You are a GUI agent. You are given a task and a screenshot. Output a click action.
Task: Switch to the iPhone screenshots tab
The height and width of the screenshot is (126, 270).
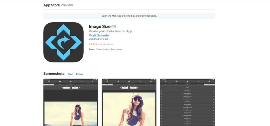(x=79, y=74)
